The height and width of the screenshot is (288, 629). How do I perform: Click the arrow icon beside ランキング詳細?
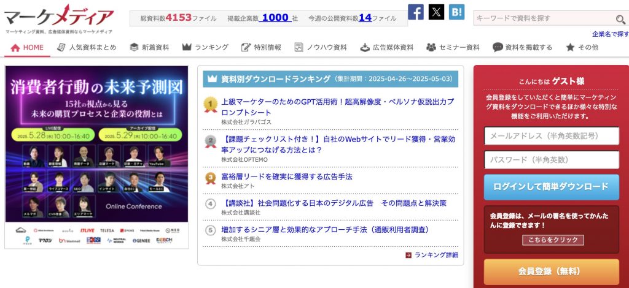tap(408, 255)
